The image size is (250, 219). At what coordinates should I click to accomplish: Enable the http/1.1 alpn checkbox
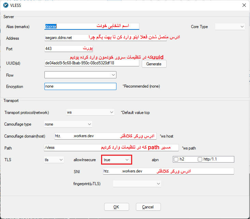[x=200, y=159]
